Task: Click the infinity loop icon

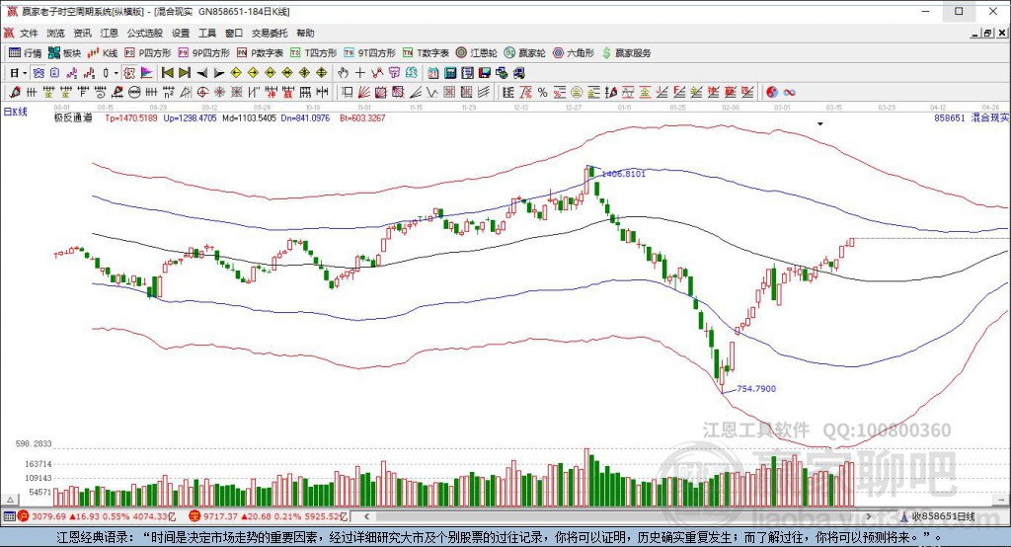Action: point(789,92)
